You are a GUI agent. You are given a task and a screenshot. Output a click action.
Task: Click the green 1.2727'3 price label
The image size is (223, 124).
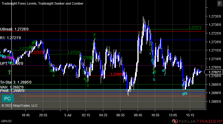click(x=195, y=27)
